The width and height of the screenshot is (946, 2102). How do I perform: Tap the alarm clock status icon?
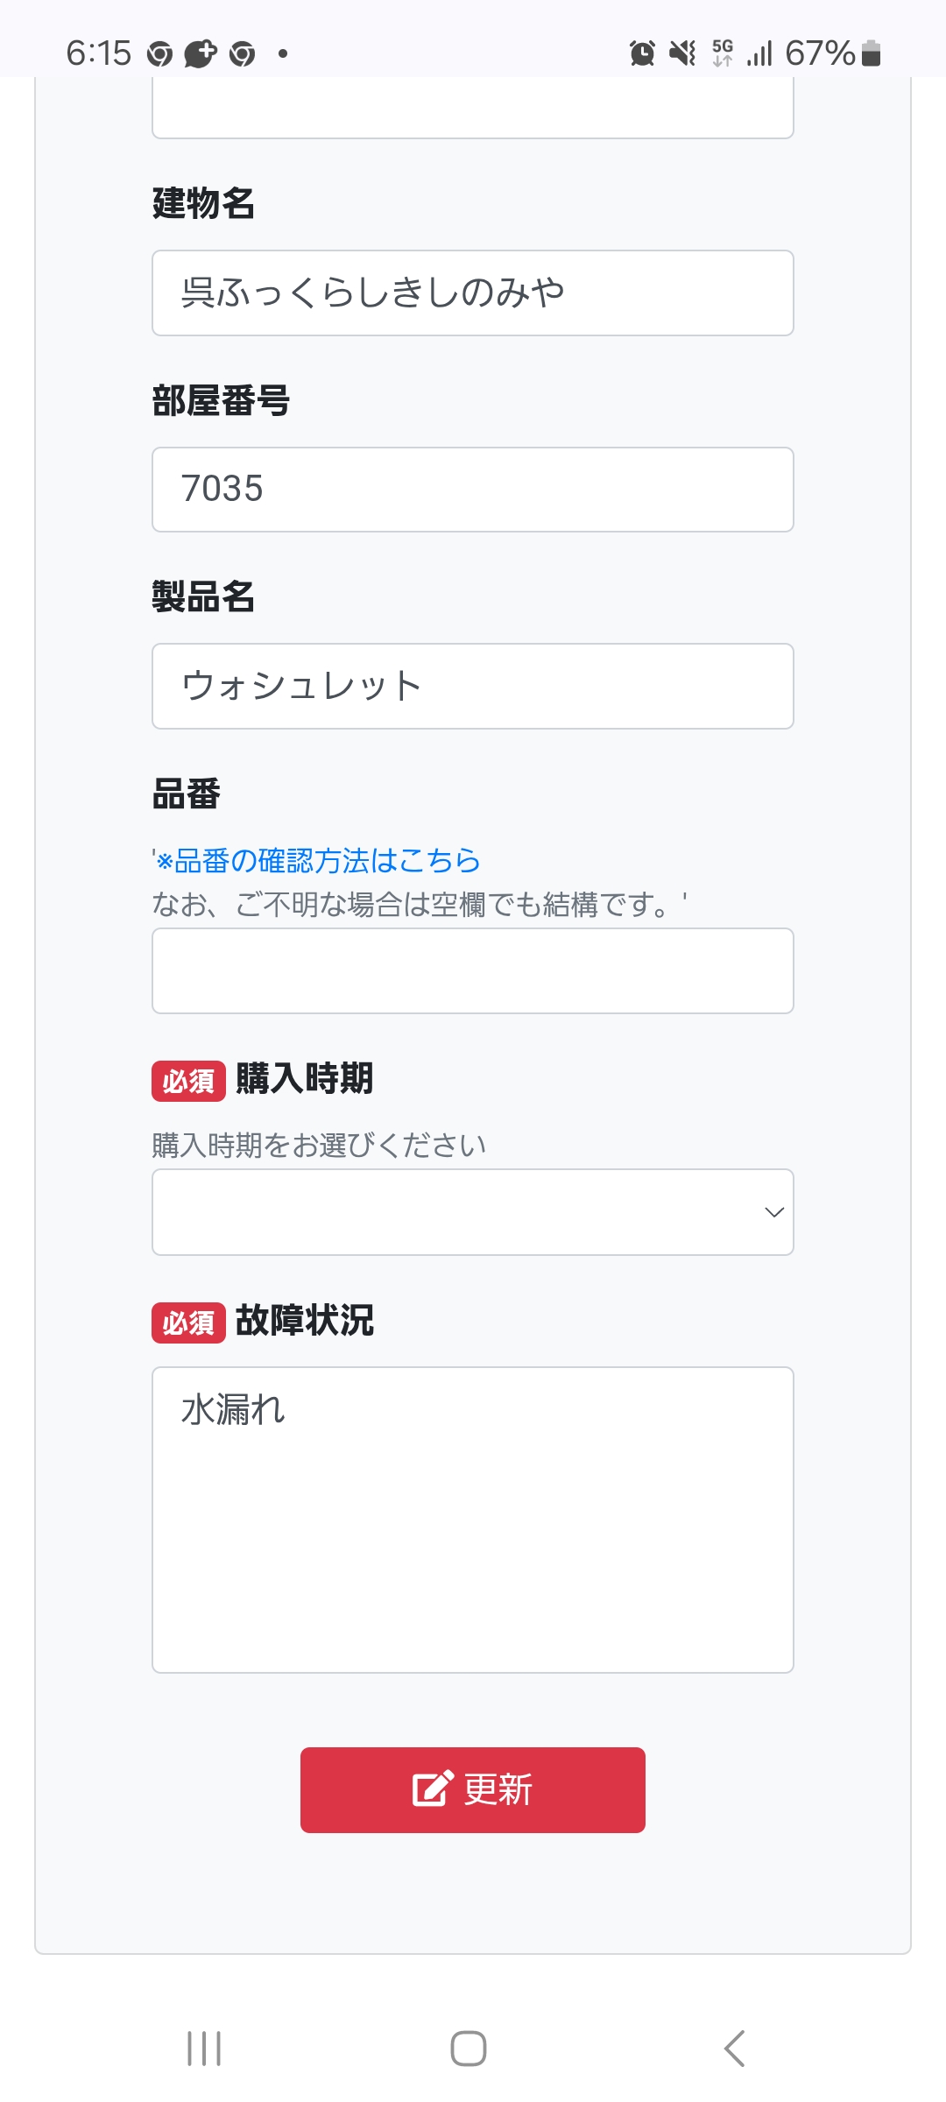pos(642,53)
